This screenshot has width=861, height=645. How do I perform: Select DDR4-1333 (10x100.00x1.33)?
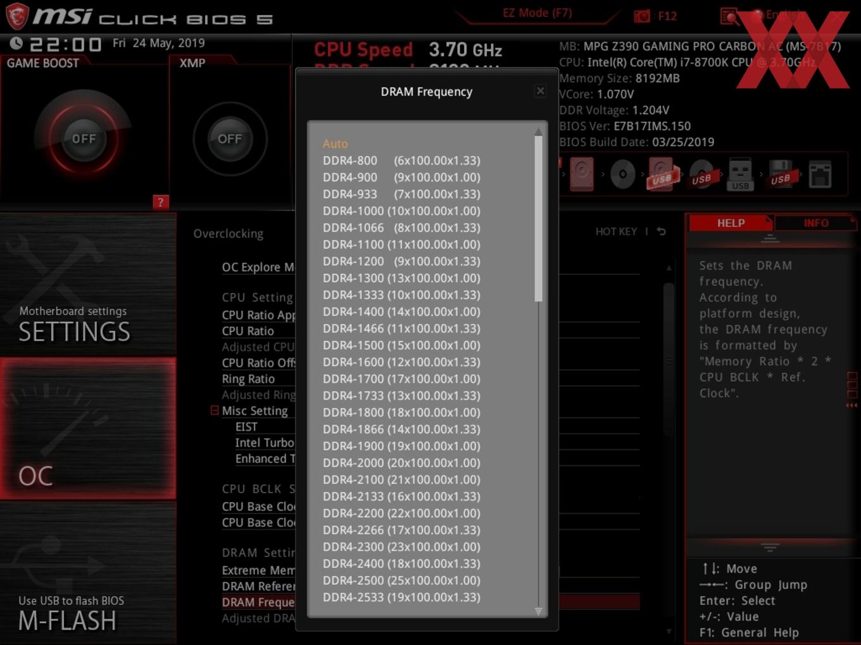(x=401, y=295)
